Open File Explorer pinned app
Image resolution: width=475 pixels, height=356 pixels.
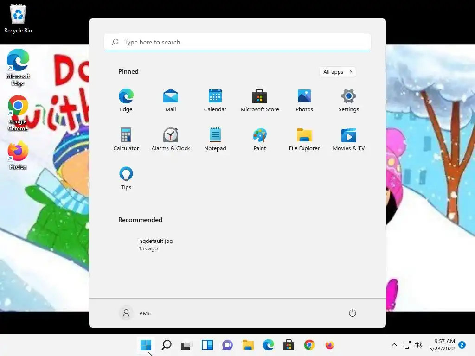[x=304, y=139]
